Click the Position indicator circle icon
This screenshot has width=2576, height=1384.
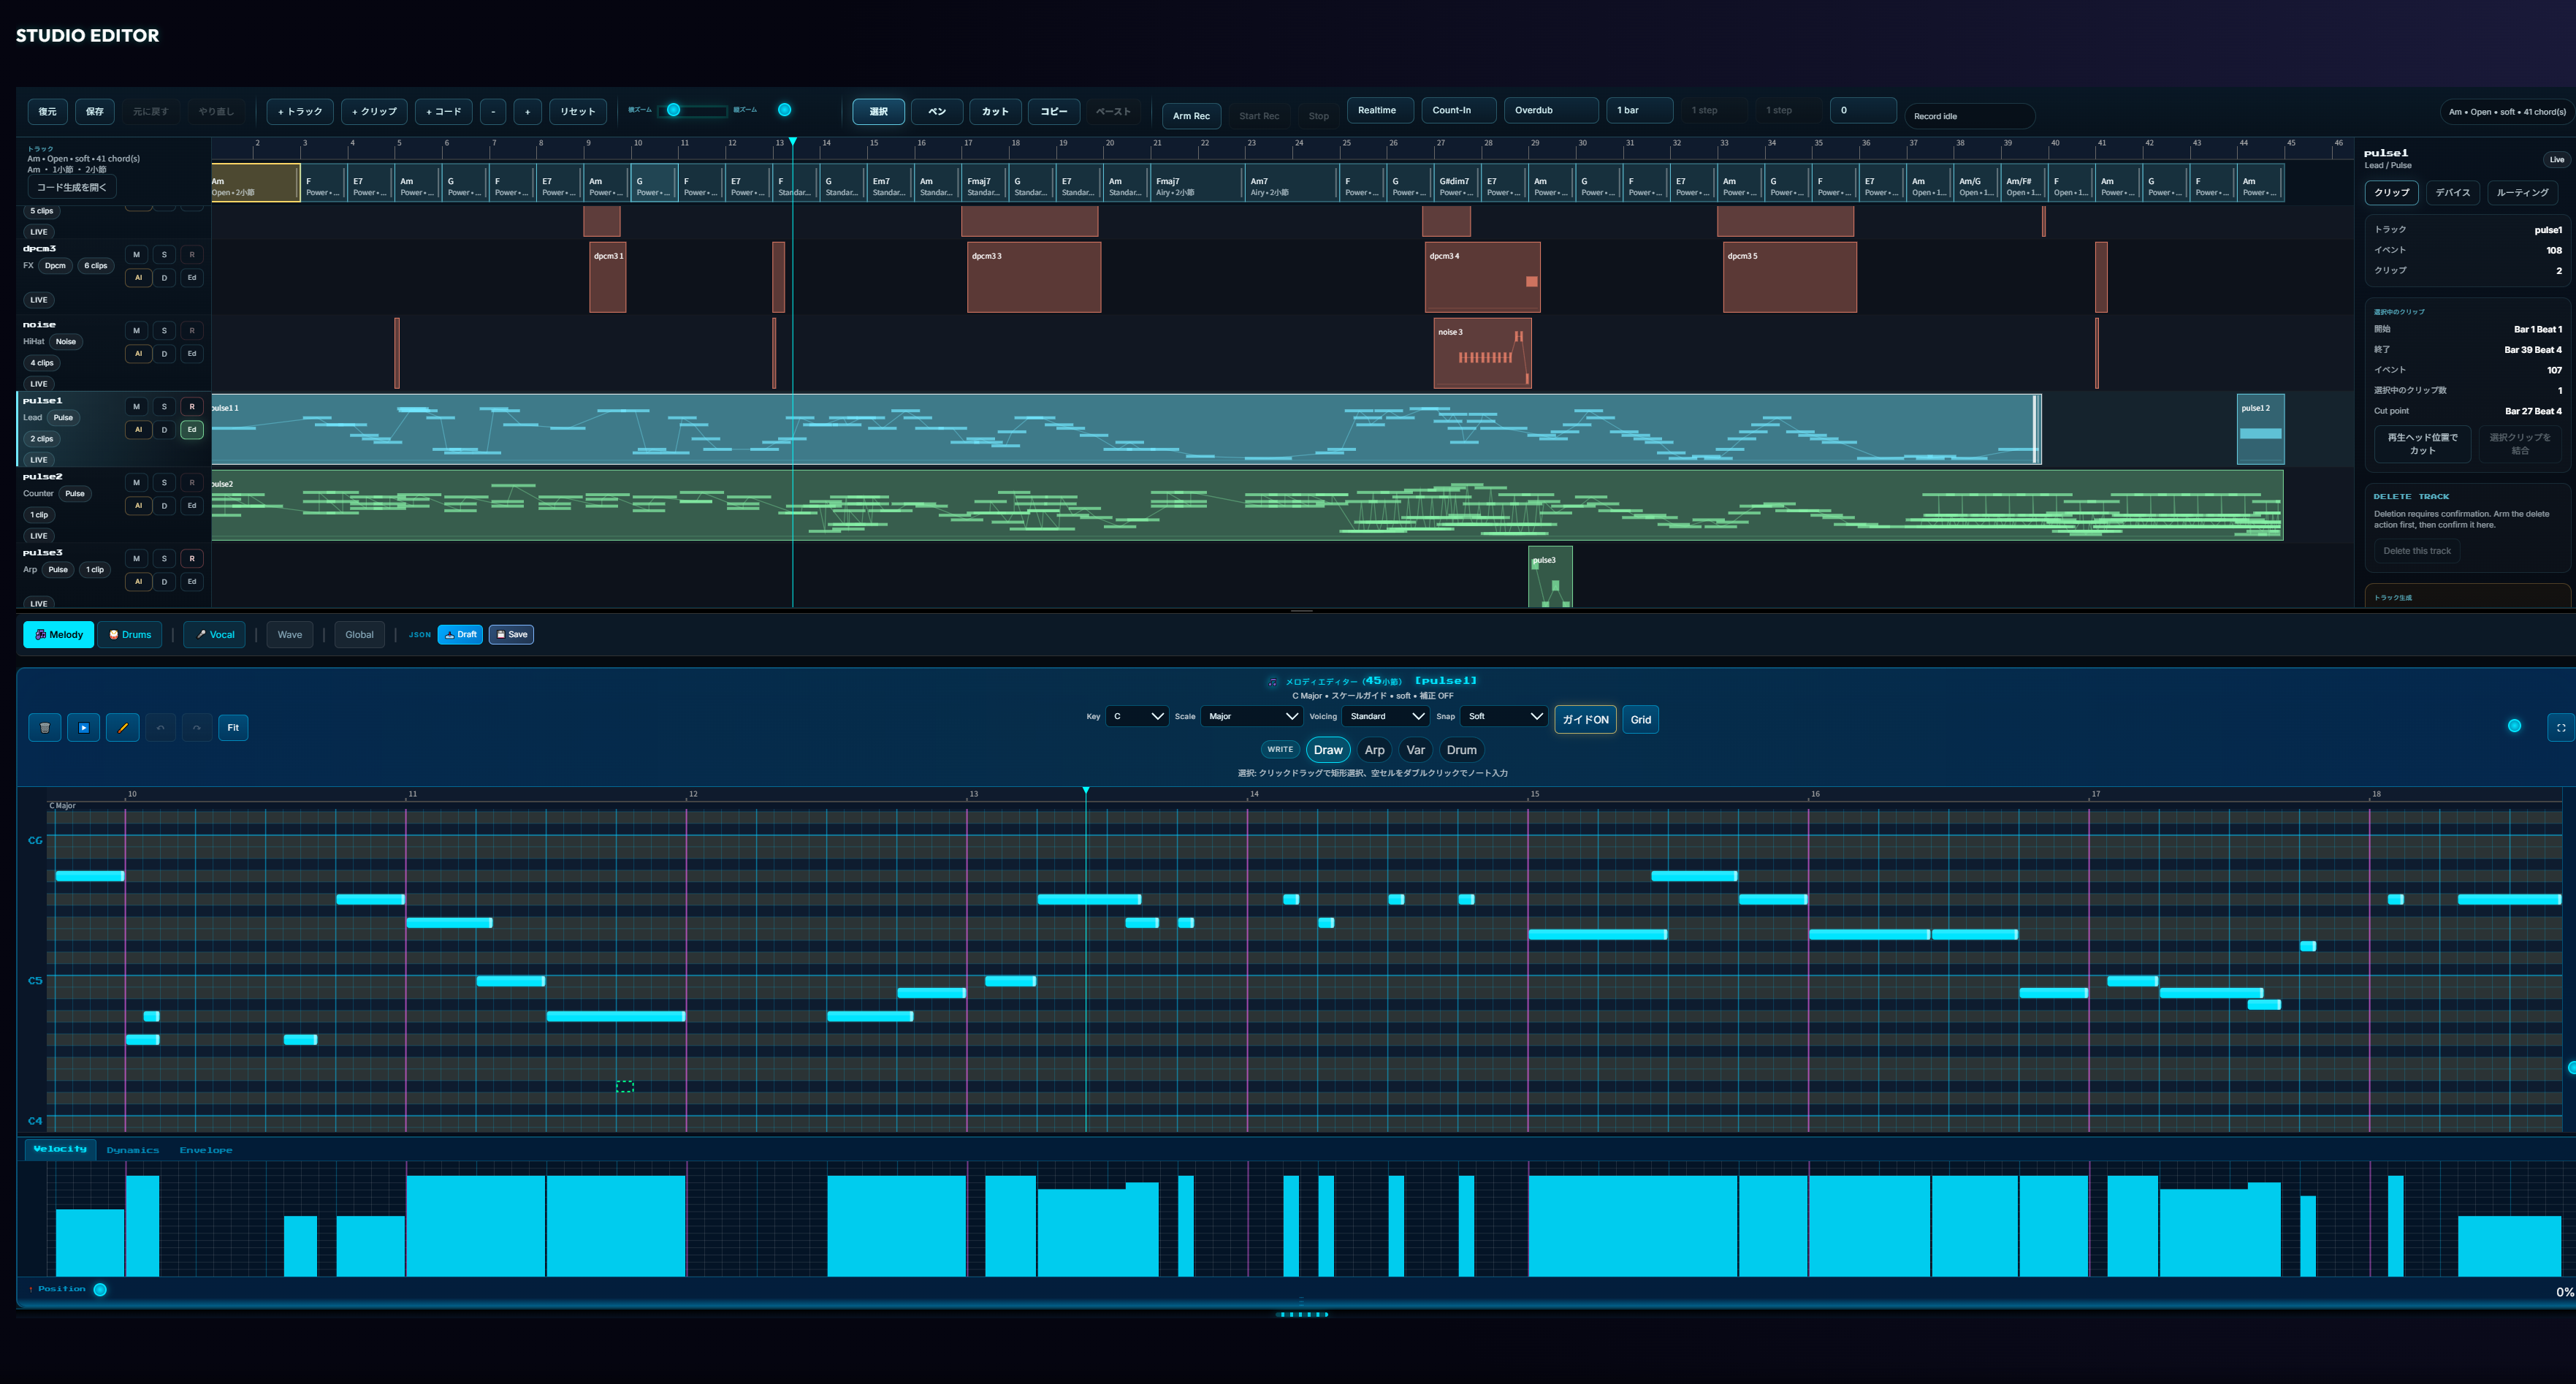pyautogui.click(x=100, y=1289)
